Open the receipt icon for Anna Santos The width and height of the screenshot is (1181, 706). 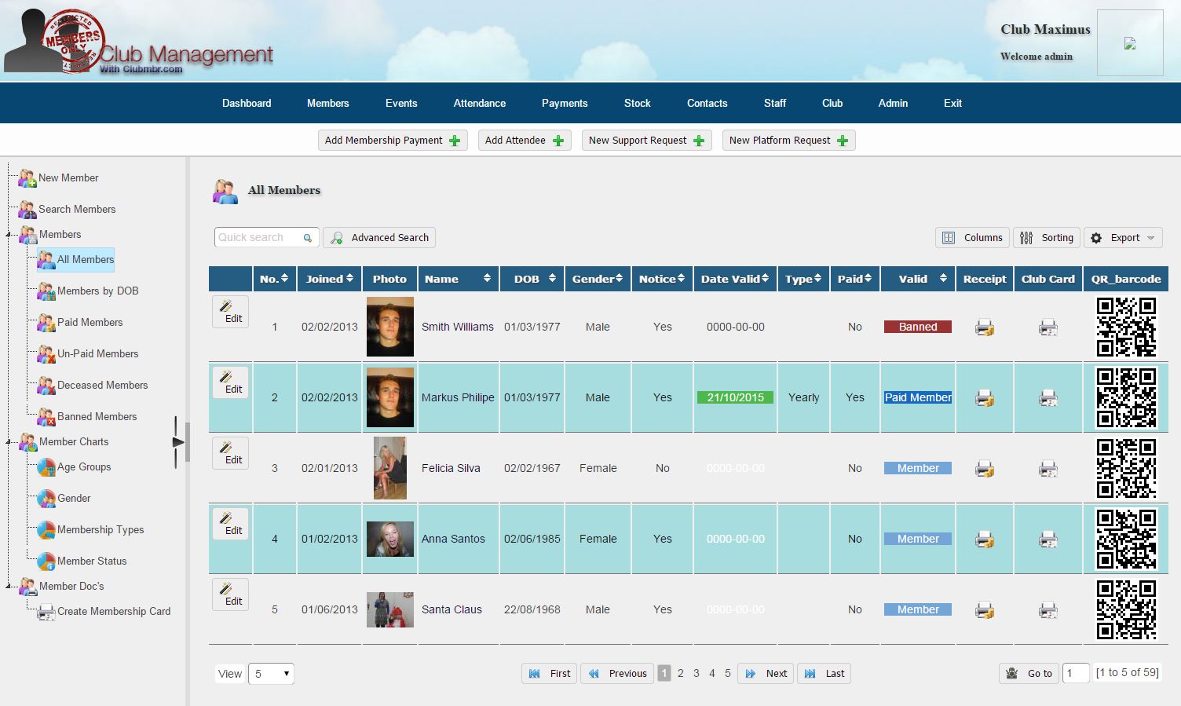985,540
